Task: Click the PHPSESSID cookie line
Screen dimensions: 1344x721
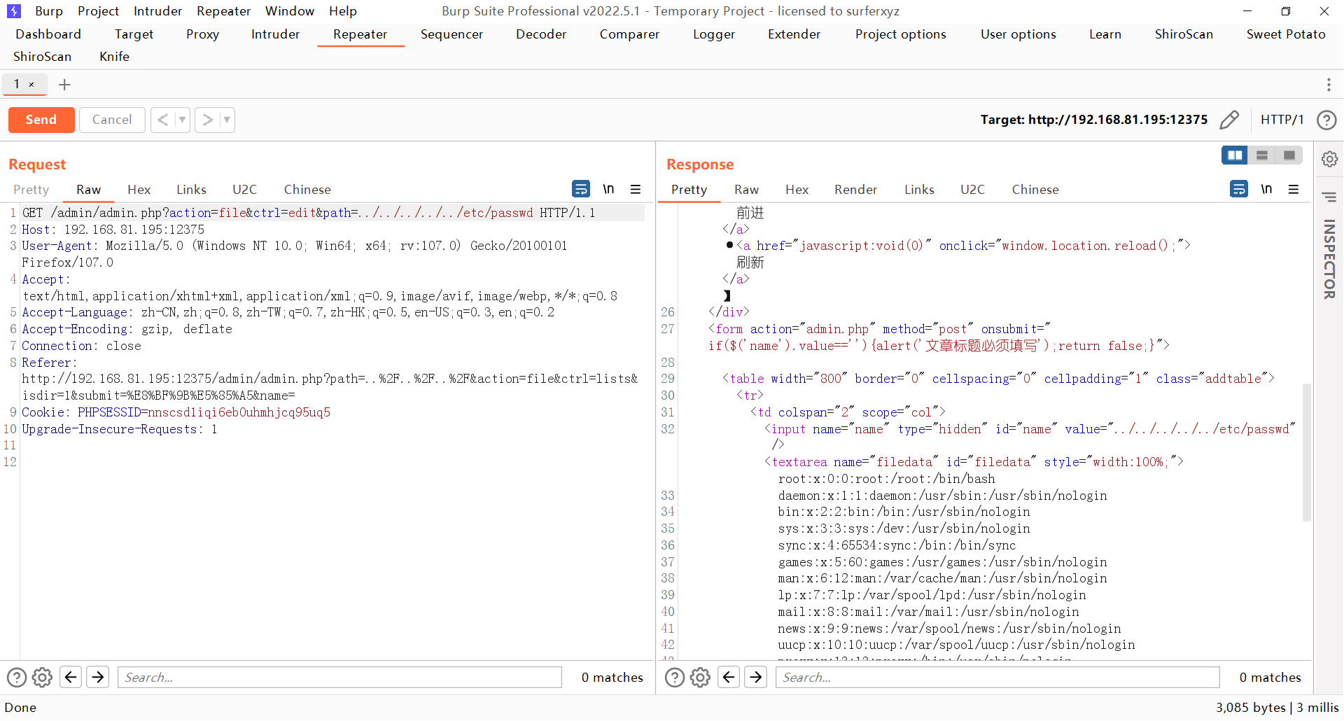Action: coord(176,412)
